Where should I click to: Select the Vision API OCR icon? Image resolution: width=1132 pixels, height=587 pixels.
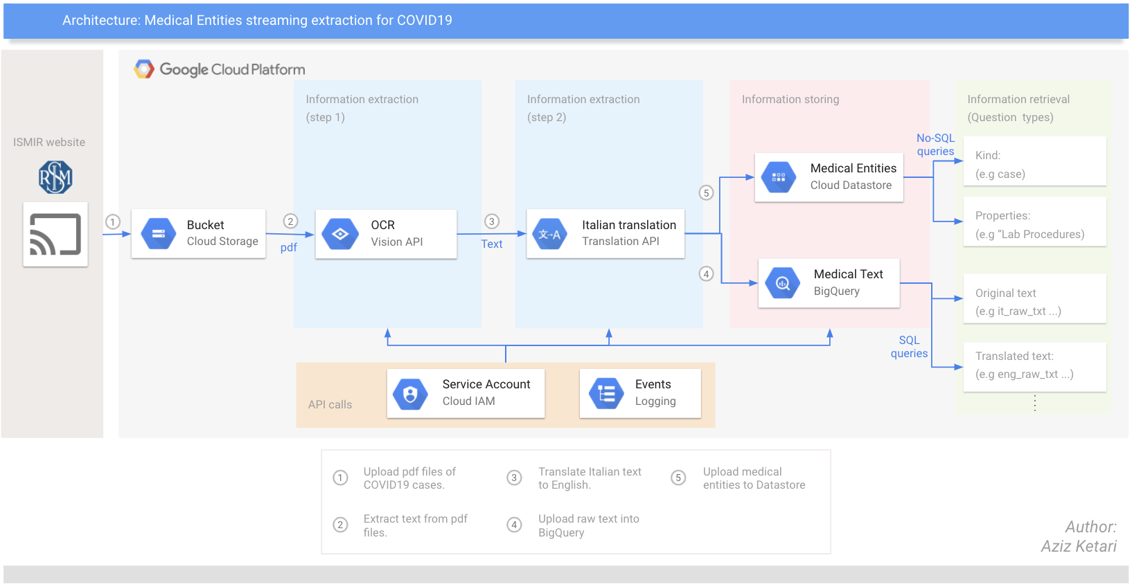340,234
